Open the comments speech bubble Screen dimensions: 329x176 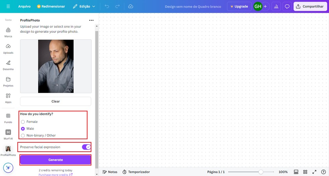tap(287, 6)
